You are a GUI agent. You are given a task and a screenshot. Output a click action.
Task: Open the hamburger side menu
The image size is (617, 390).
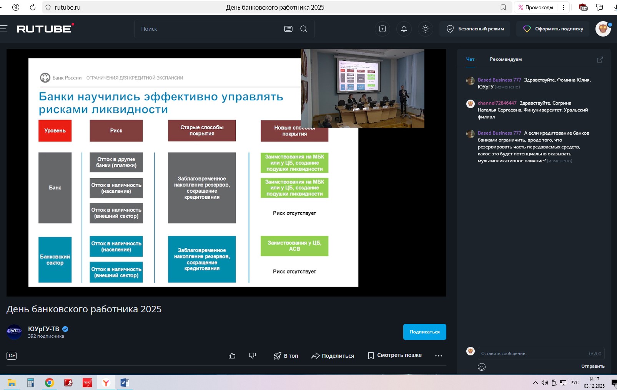click(x=4, y=29)
